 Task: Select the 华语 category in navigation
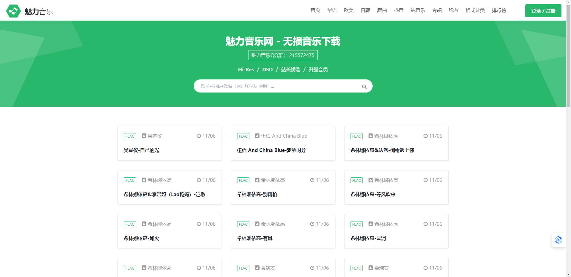pos(332,10)
